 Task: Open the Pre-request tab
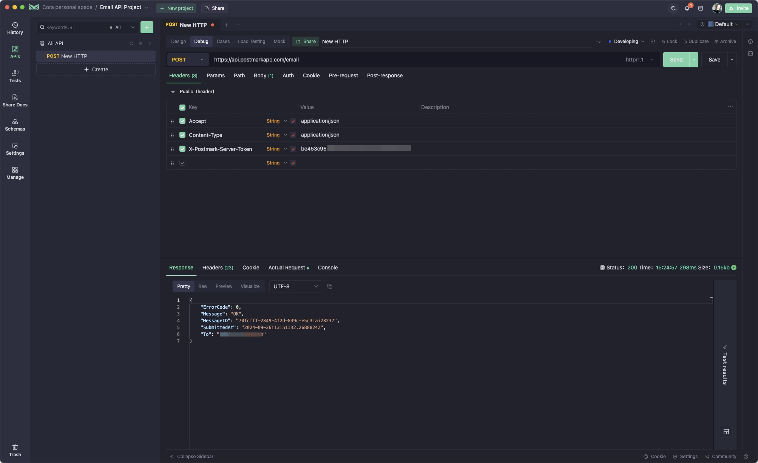pyautogui.click(x=343, y=75)
